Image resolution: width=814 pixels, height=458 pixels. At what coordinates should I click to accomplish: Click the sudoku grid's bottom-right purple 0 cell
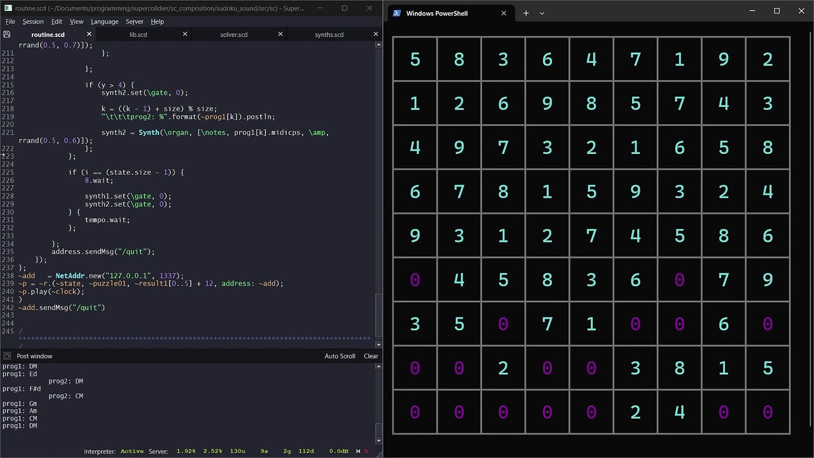768,412
